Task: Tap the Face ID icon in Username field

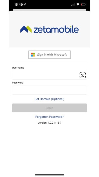Action: (83, 75)
